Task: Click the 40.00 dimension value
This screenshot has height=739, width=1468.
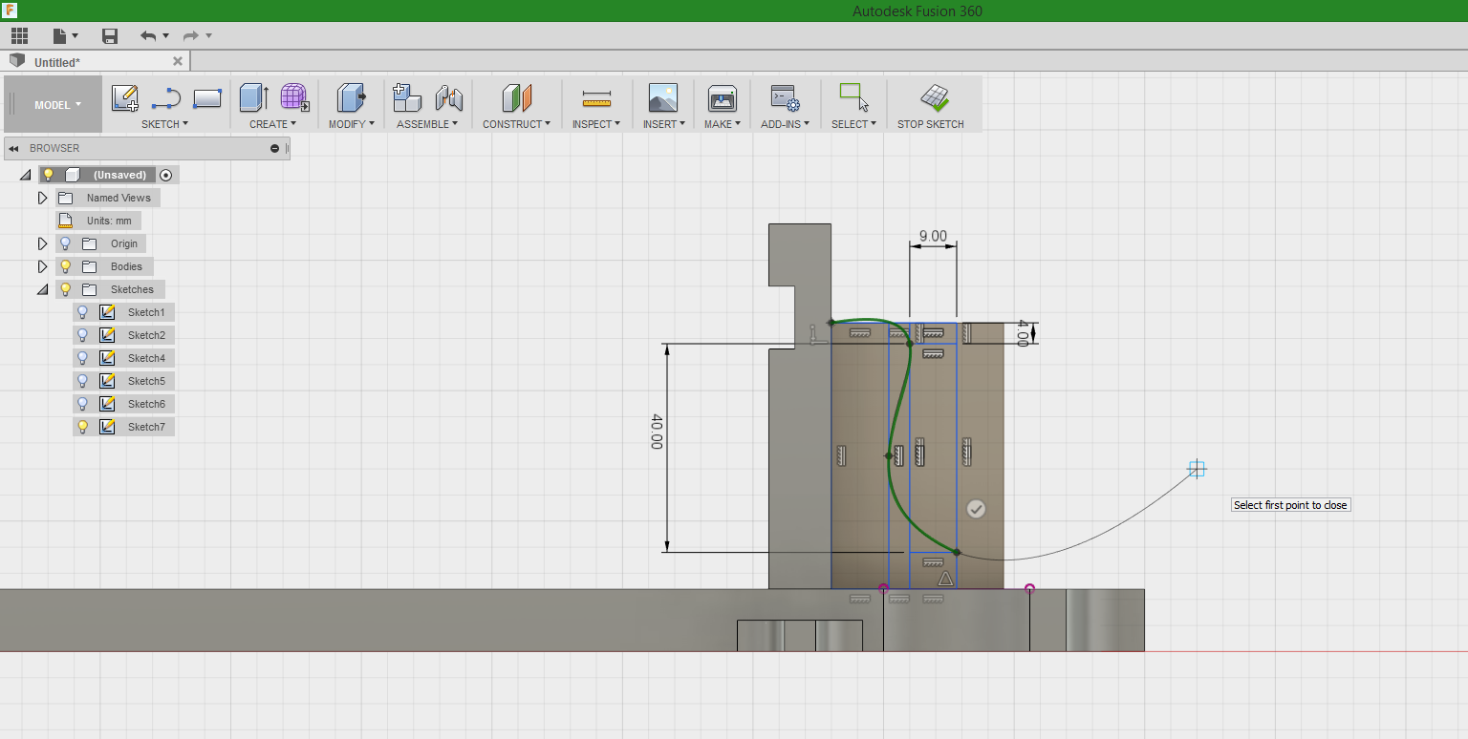Action: coord(657,432)
